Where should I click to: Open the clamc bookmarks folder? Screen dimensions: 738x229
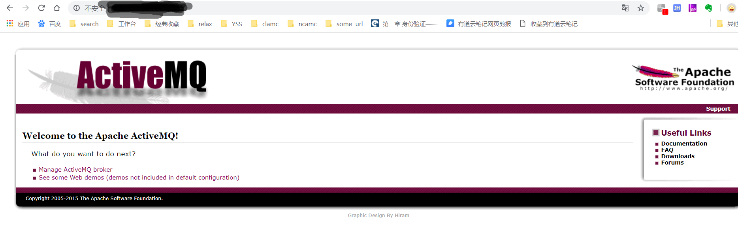pos(265,24)
